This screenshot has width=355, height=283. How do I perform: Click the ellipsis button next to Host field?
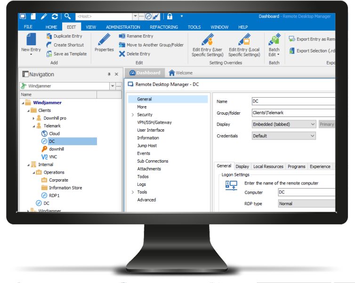[x=141, y=17]
